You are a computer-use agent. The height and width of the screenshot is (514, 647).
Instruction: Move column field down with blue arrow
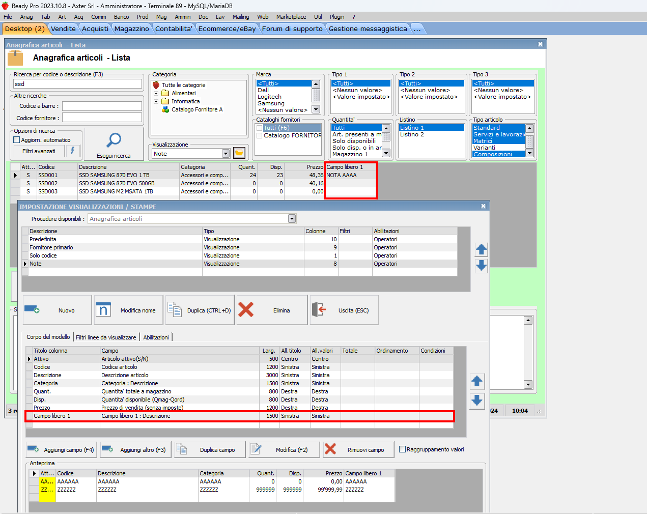coord(477,401)
